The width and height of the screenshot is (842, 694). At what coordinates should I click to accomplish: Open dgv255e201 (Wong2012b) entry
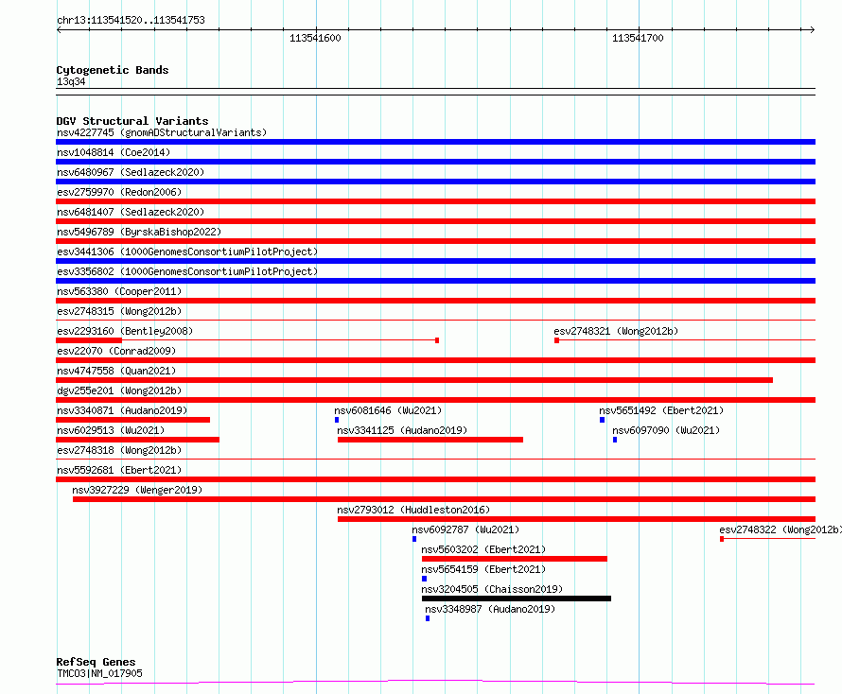119,390
